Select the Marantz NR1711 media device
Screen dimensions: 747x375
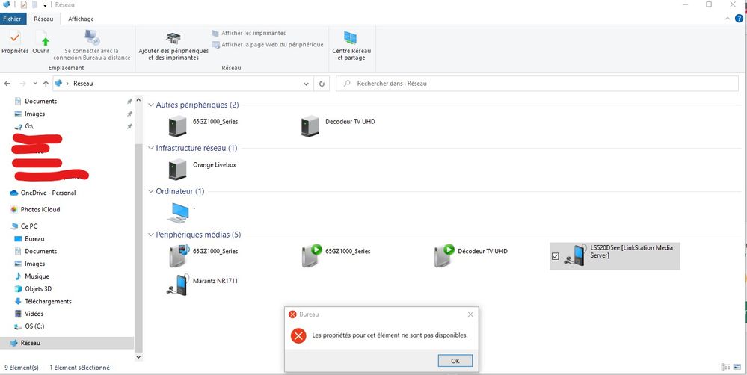[x=178, y=285]
